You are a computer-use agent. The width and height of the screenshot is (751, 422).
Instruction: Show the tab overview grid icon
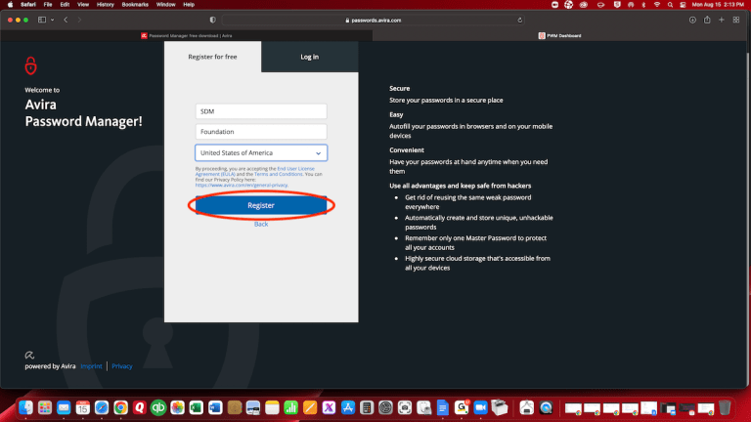(x=736, y=20)
